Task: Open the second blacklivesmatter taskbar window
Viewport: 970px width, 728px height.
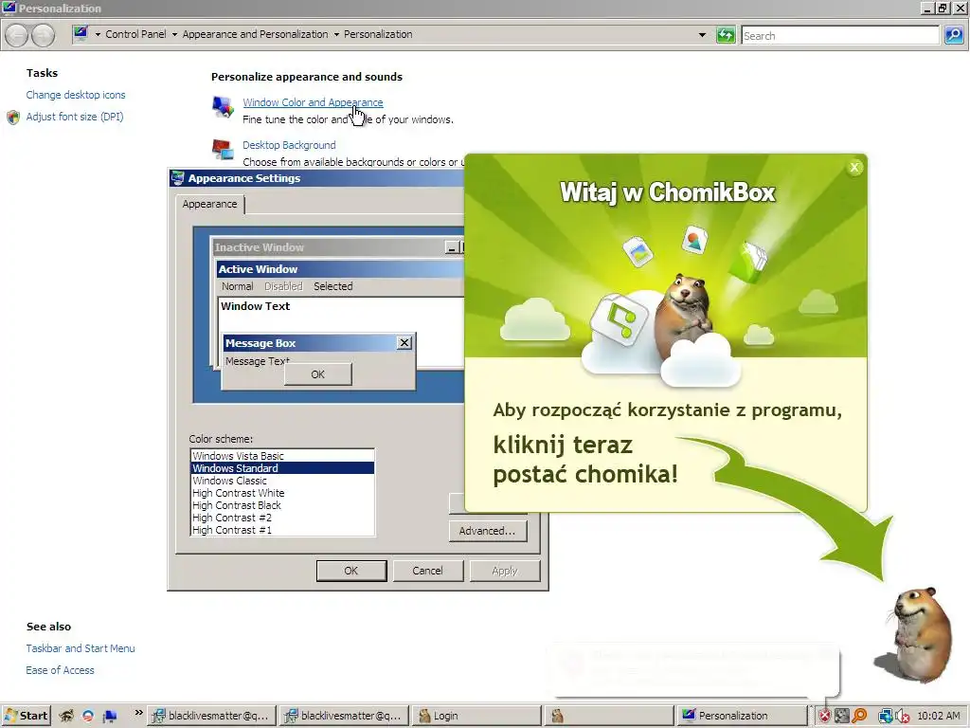Action: [343, 716]
